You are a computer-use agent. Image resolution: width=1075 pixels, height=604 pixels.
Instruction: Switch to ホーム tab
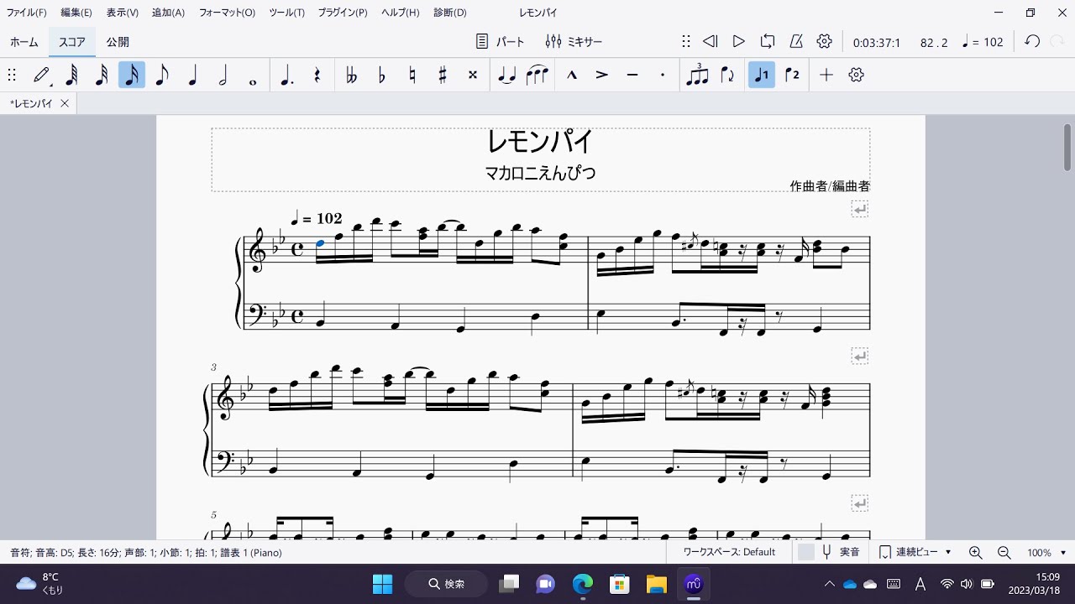(x=24, y=41)
